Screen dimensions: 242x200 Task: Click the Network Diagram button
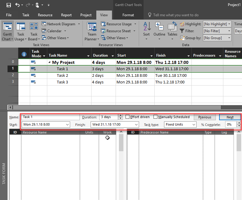[60, 24]
